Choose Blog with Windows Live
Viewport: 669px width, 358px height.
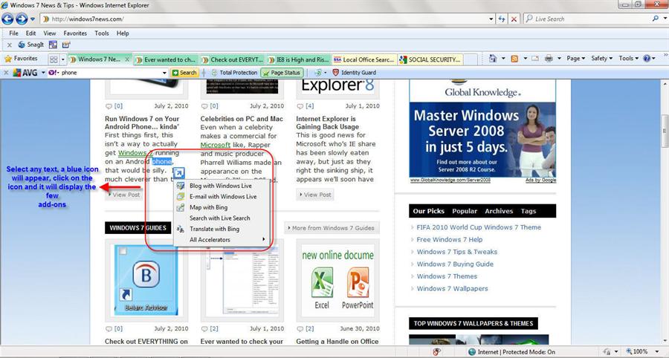[222, 186]
